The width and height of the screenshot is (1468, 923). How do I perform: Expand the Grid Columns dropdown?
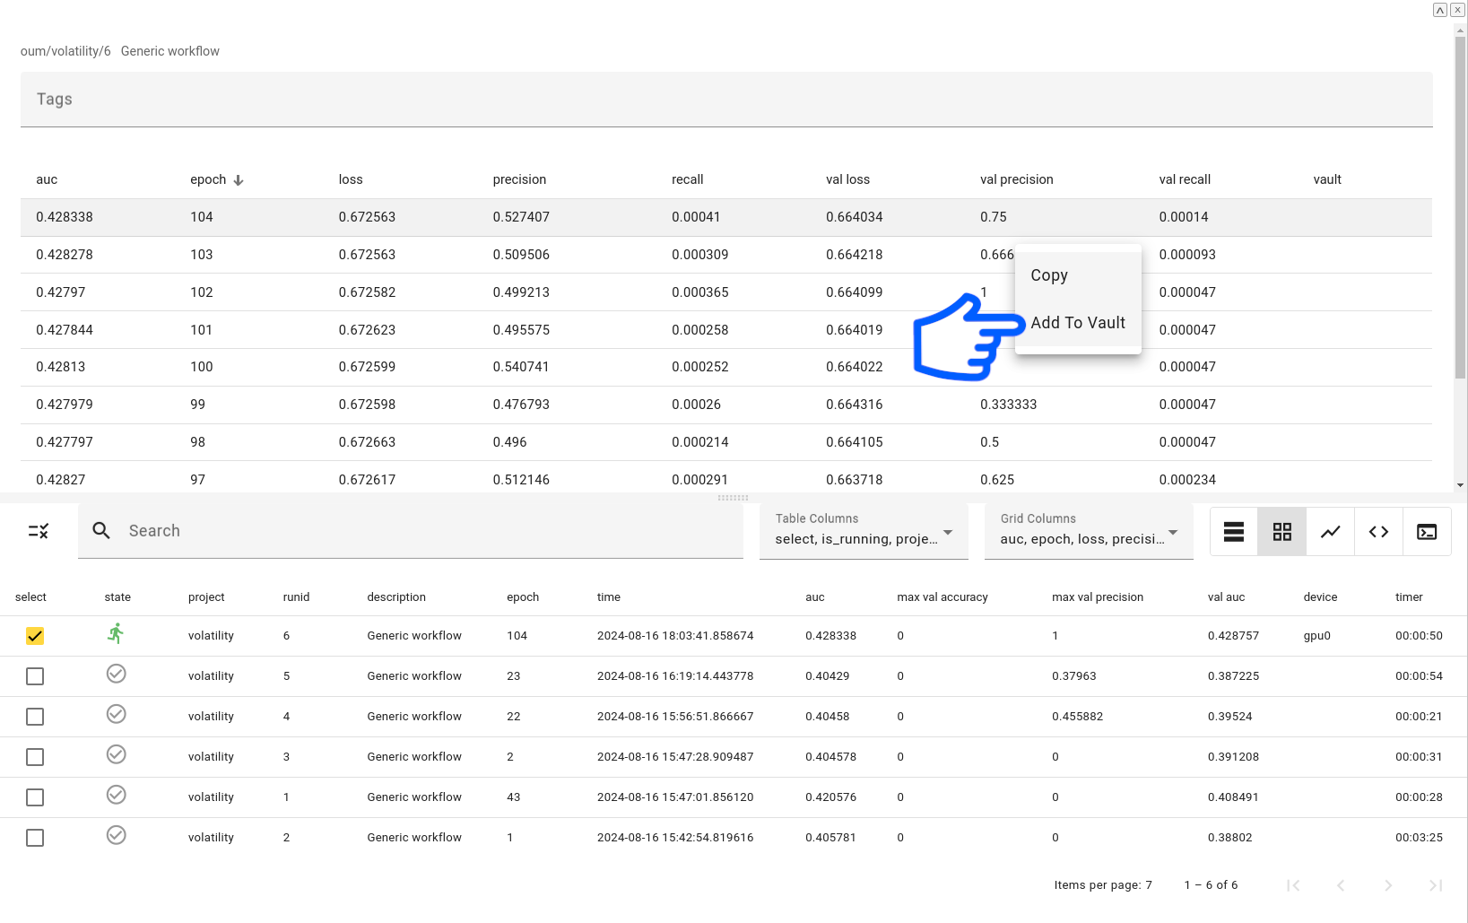[x=1172, y=532]
